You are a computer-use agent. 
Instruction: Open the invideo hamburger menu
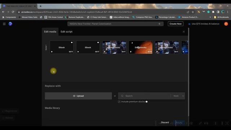[4, 24]
